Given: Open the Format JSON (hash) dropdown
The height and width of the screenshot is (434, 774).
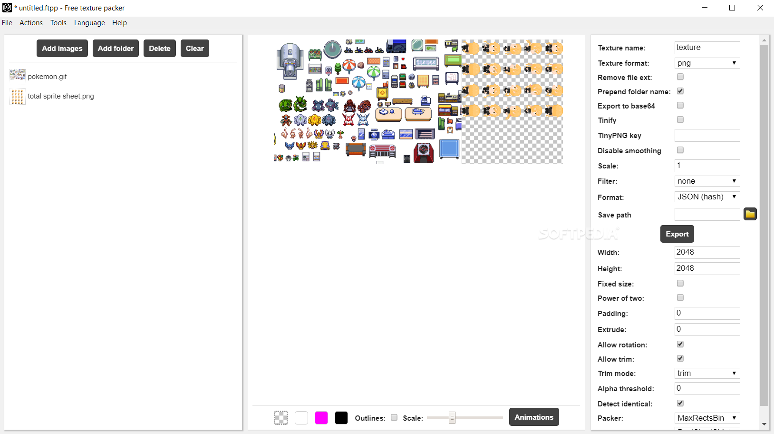Looking at the screenshot, I should coord(707,197).
